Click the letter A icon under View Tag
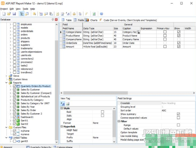The height and width of the screenshot is (148, 196). (x=63, y=104)
